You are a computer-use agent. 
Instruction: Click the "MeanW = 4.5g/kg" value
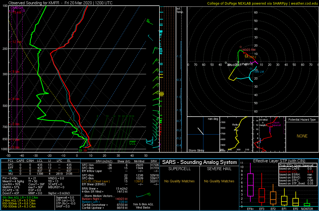[13, 181]
